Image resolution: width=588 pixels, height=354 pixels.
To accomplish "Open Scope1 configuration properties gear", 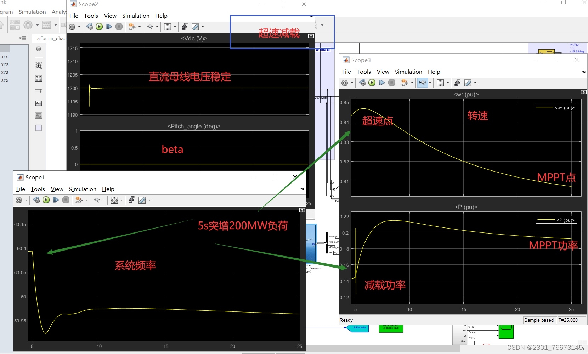I will (x=19, y=200).
